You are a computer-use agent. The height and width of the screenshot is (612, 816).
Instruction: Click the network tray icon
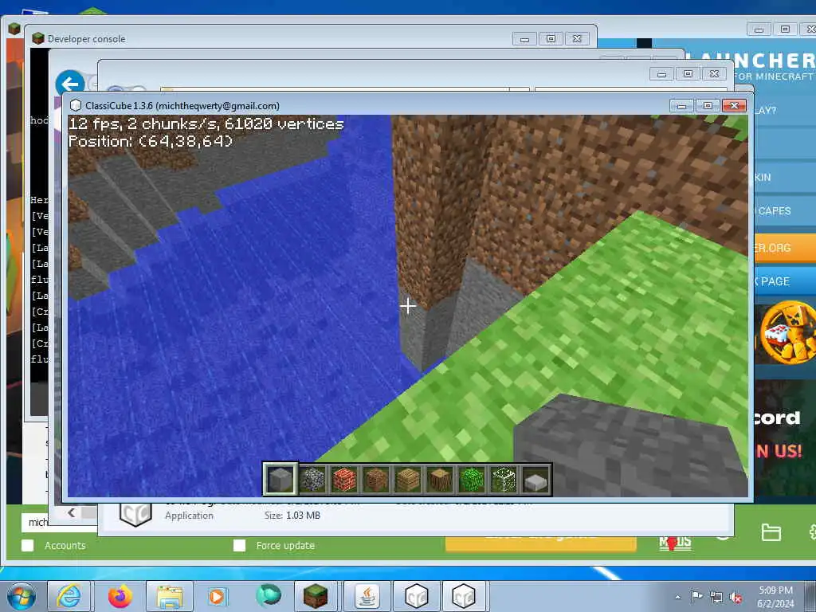716,598
